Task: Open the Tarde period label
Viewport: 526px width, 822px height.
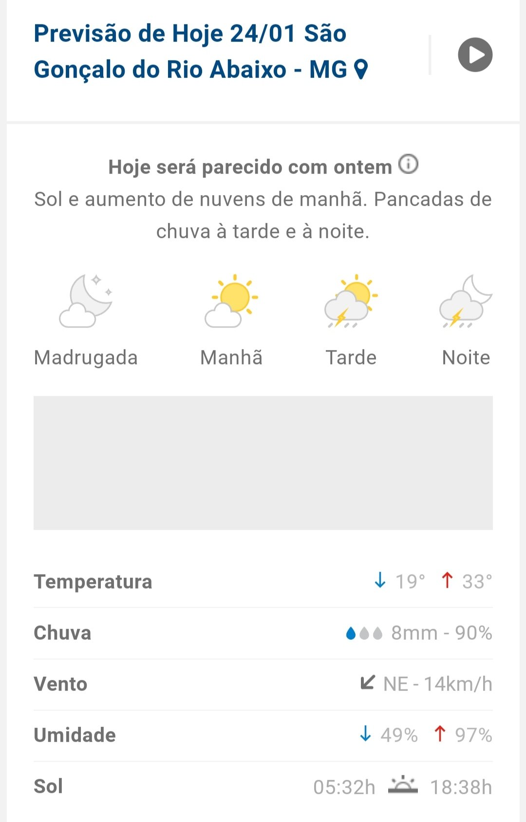Action: (x=351, y=358)
